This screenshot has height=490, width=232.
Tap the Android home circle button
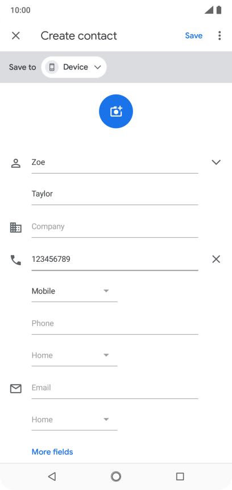click(116, 476)
